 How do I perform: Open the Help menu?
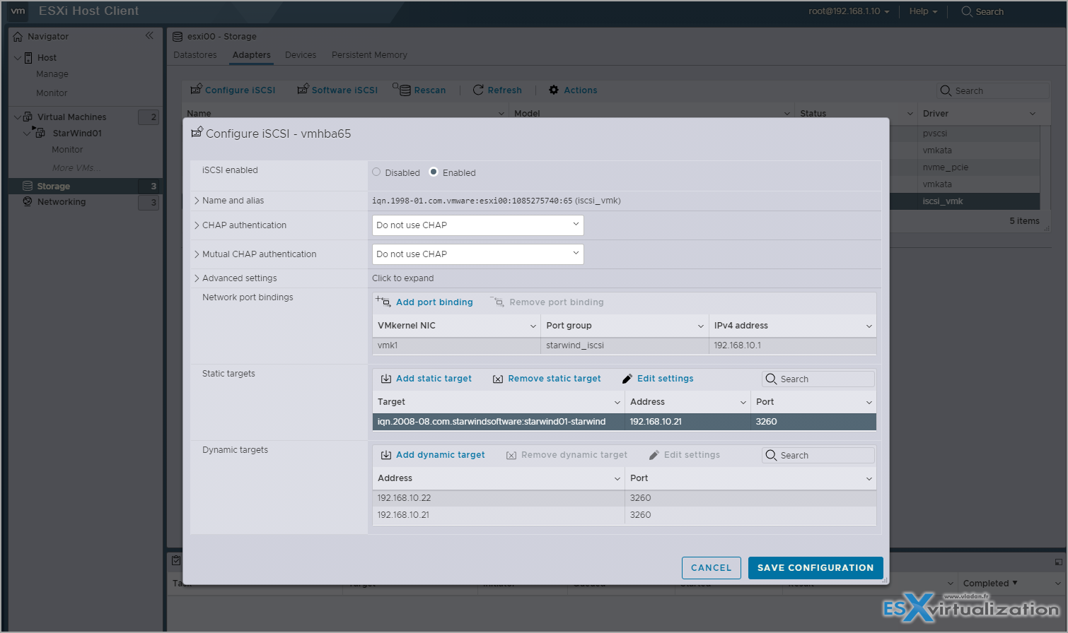[x=923, y=11]
